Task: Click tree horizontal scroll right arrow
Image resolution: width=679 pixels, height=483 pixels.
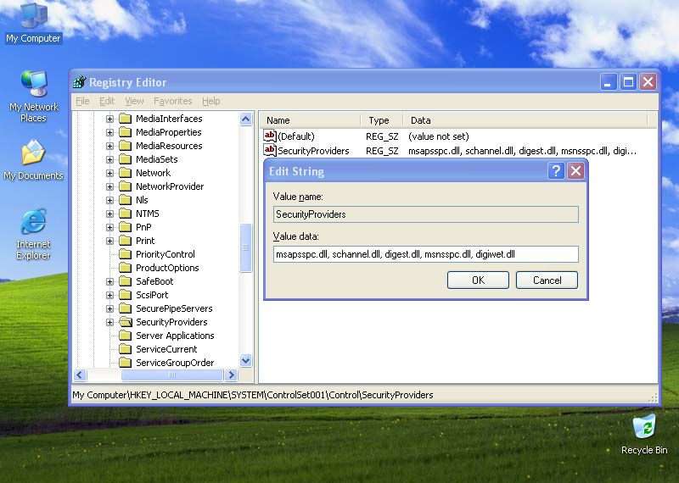Action: pyautogui.click(x=231, y=375)
